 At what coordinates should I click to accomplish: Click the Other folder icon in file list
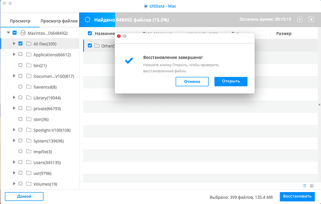coord(97,46)
